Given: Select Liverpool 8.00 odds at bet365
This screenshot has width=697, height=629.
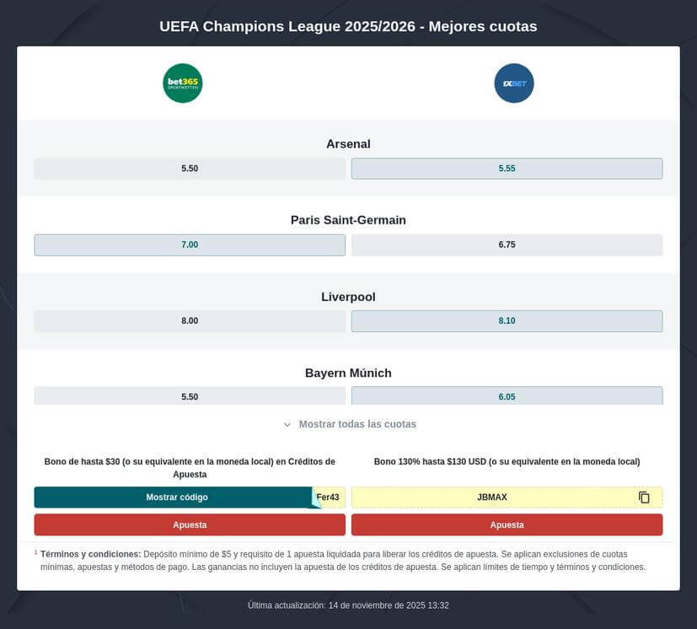Looking at the screenshot, I should pyautogui.click(x=190, y=320).
